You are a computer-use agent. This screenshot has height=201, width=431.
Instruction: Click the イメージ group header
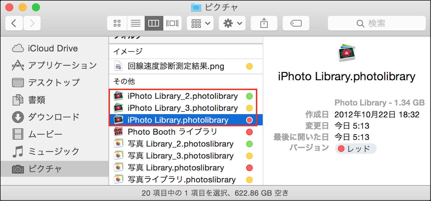pyautogui.click(x=128, y=51)
